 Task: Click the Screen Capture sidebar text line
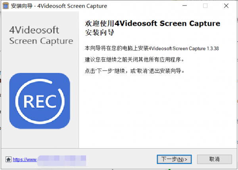tap(41, 41)
